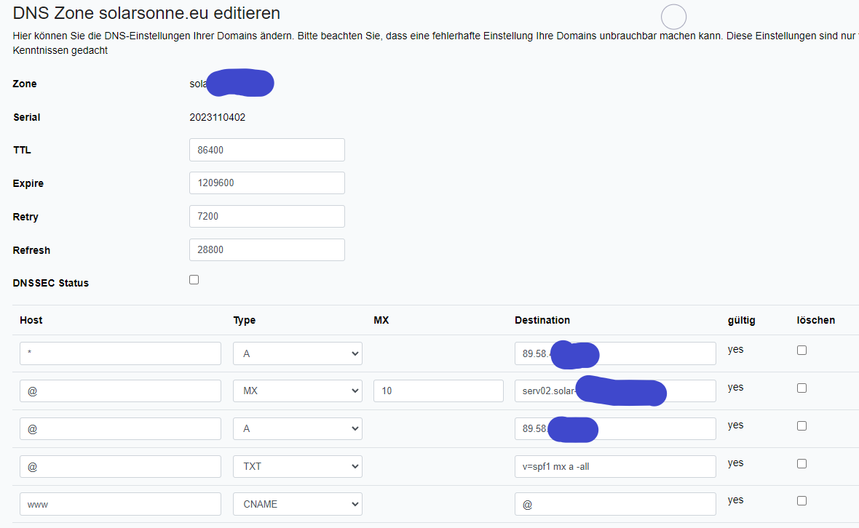This screenshot has width=859, height=528.
Task: Change the CNAME Type dropdown
Action: click(297, 504)
